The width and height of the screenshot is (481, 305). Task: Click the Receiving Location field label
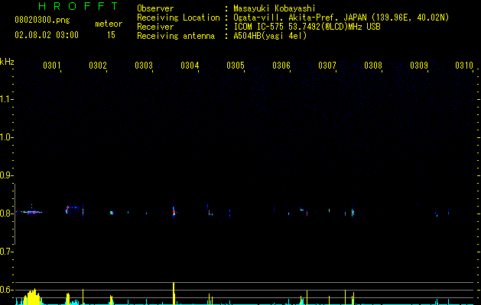point(178,18)
